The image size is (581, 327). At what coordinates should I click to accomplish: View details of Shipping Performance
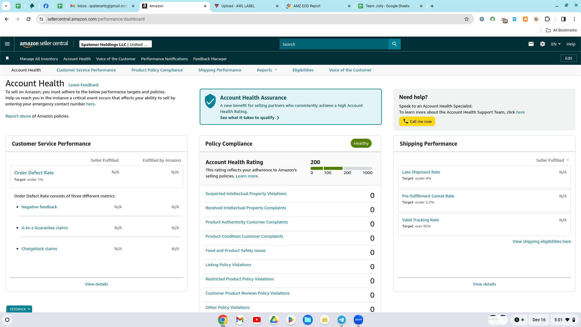pyautogui.click(x=484, y=284)
